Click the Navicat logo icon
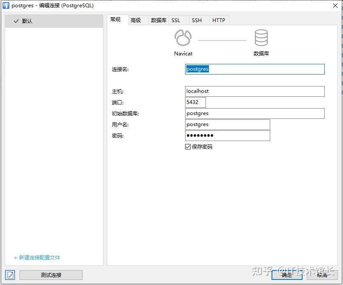The height and width of the screenshot is (285, 343). coord(183,37)
